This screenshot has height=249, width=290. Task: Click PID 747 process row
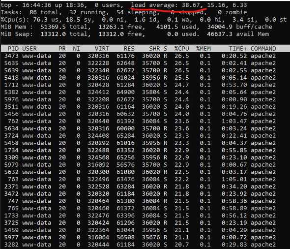coord(140,201)
